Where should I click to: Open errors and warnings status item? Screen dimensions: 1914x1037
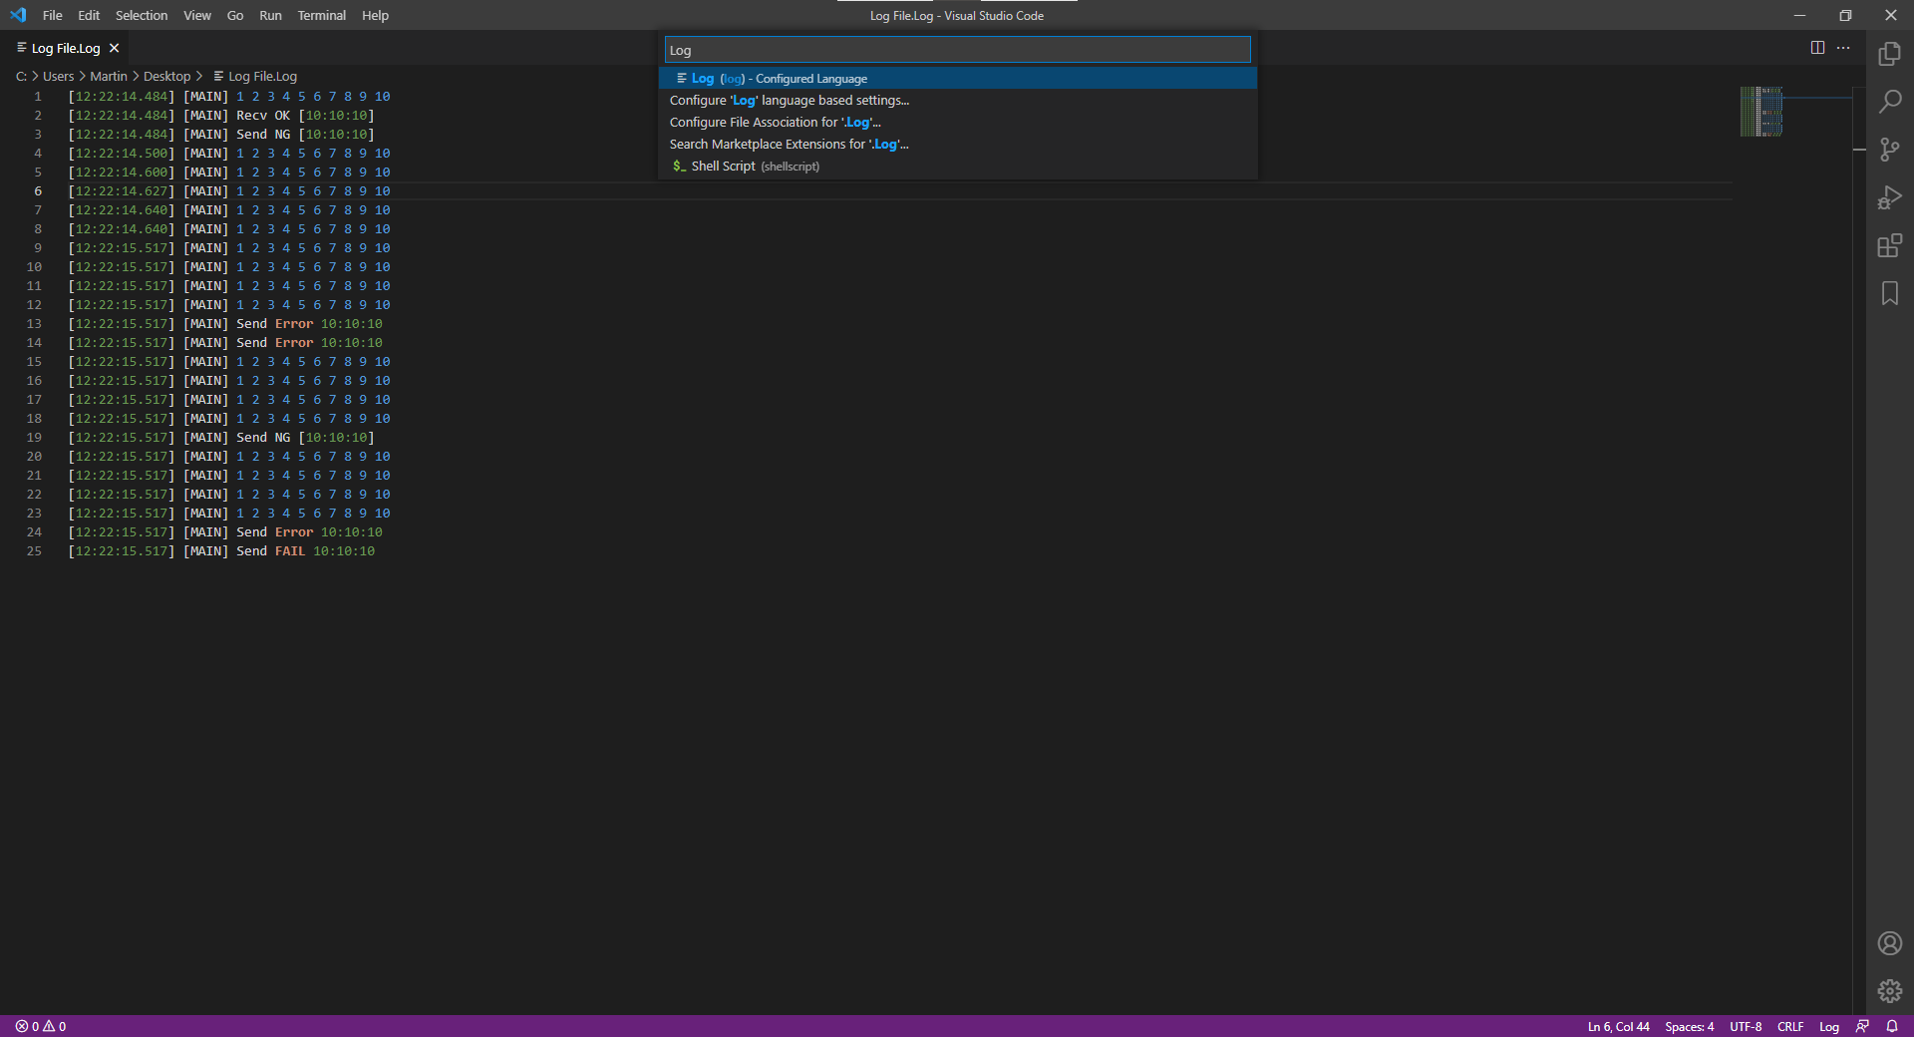(x=41, y=1026)
